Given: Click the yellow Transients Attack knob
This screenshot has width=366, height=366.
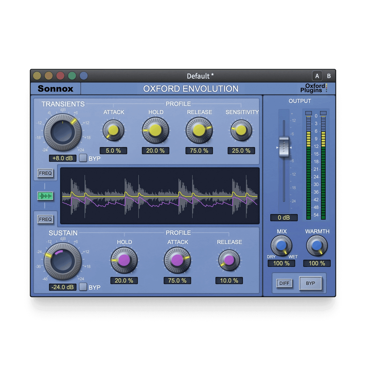Looking at the screenshot, I should click(113, 131).
